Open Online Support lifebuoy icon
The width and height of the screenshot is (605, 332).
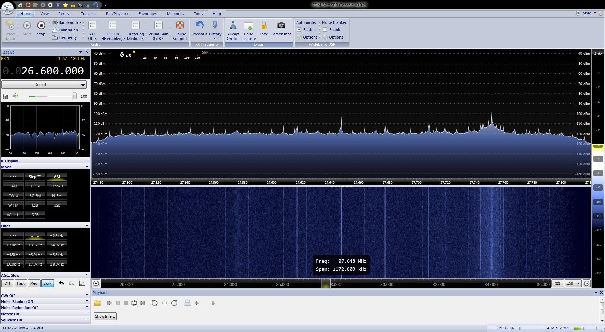[180, 26]
